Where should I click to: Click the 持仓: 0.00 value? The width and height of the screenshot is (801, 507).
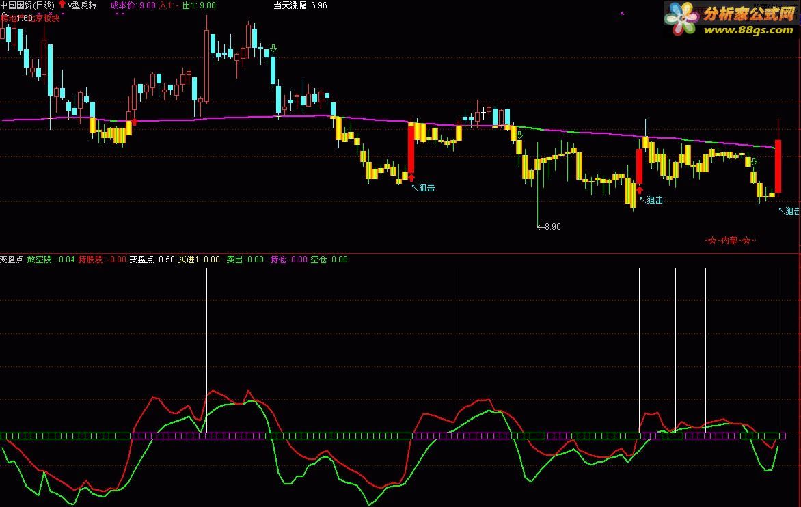pos(289,260)
